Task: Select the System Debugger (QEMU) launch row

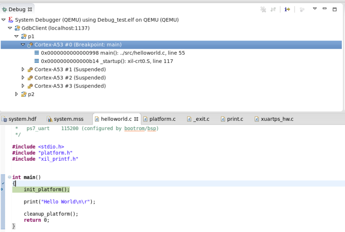Action: coord(97,20)
